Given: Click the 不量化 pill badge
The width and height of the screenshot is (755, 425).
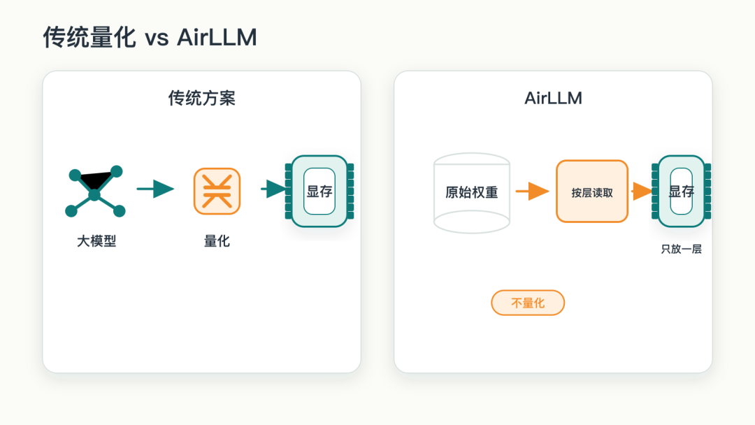Looking at the screenshot, I should point(528,303).
